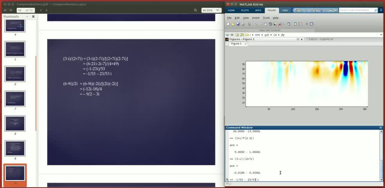The width and height of the screenshot is (385, 188).
Task: Select the Edit Plot arrow tool
Action: point(249,24)
